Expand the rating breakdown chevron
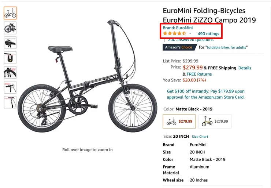This screenshot has width=271, height=188. (190, 34)
